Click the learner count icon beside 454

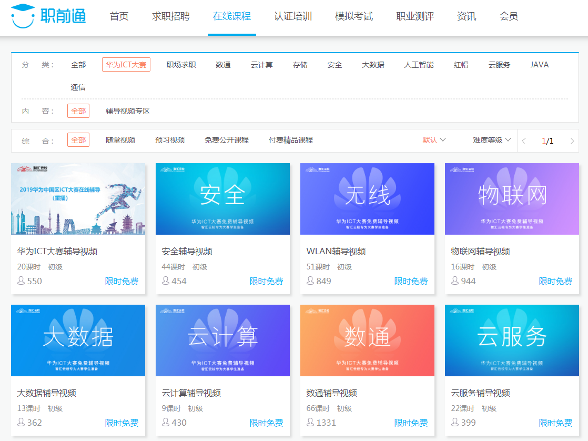(x=165, y=280)
